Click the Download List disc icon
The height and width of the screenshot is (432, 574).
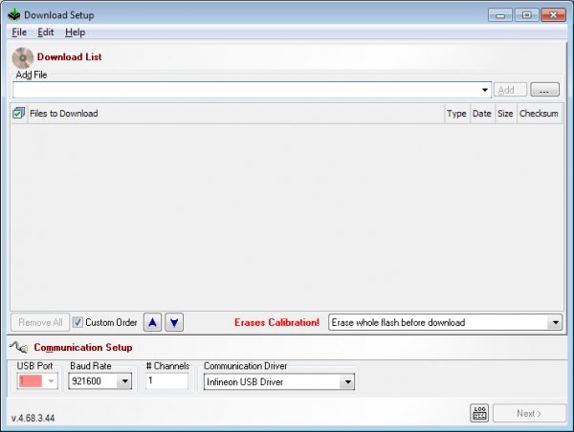[x=23, y=57]
